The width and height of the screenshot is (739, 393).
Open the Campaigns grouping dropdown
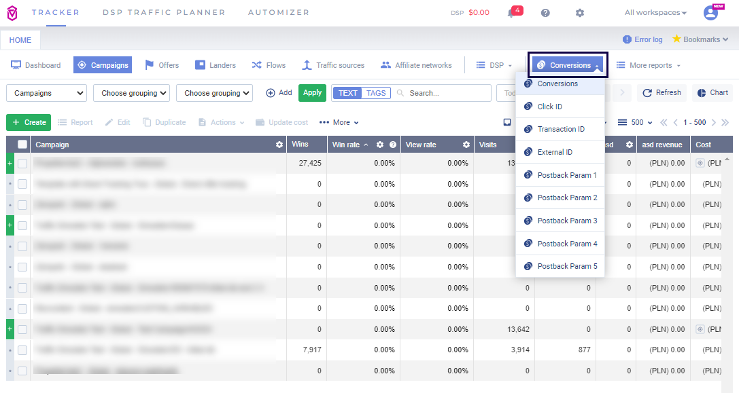tap(46, 93)
